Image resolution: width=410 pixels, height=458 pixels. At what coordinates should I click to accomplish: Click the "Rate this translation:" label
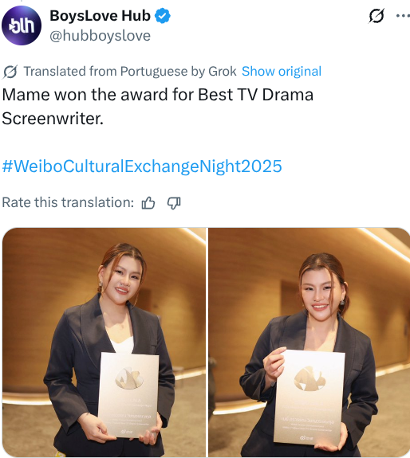pos(68,202)
